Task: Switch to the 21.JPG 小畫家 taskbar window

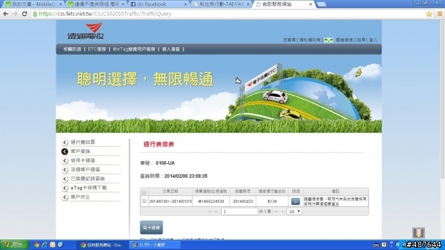Action: [x=156, y=245]
